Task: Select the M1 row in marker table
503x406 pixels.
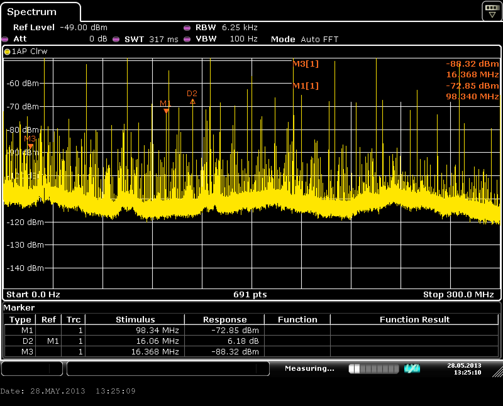Action: click(251, 330)
